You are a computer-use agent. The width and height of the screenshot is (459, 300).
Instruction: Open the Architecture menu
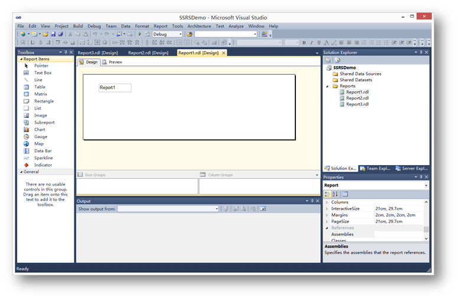[x=199, y=26]
